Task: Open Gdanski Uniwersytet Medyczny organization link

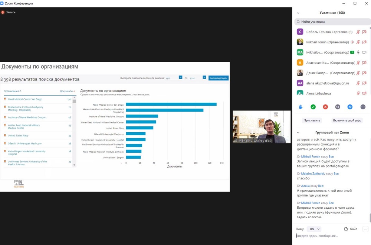Action: point(24,143)
